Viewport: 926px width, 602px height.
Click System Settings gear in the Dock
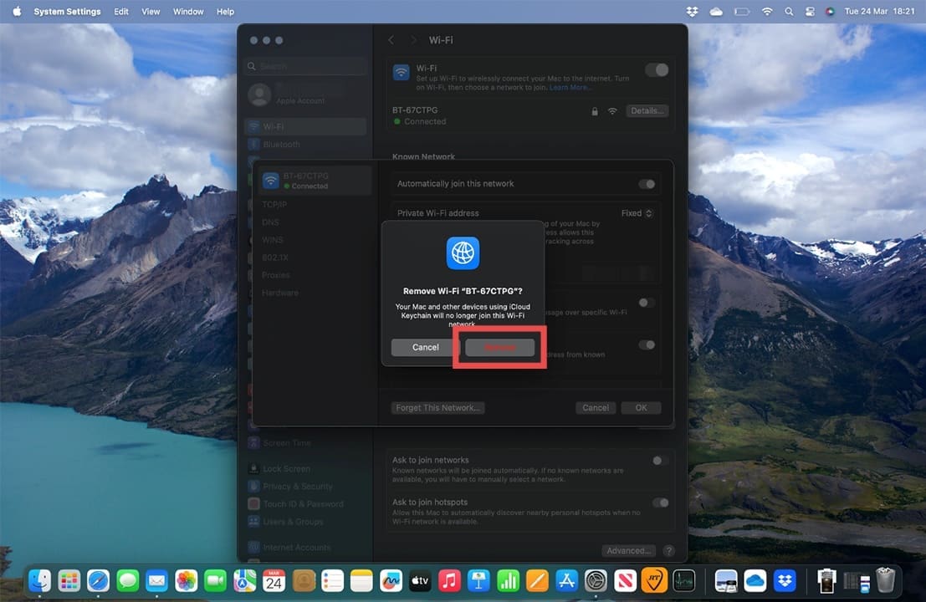coord(596,581)
